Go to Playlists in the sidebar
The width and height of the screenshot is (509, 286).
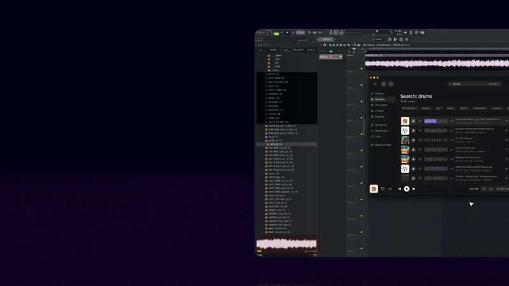pyautogui.click(x=379, y=116)
